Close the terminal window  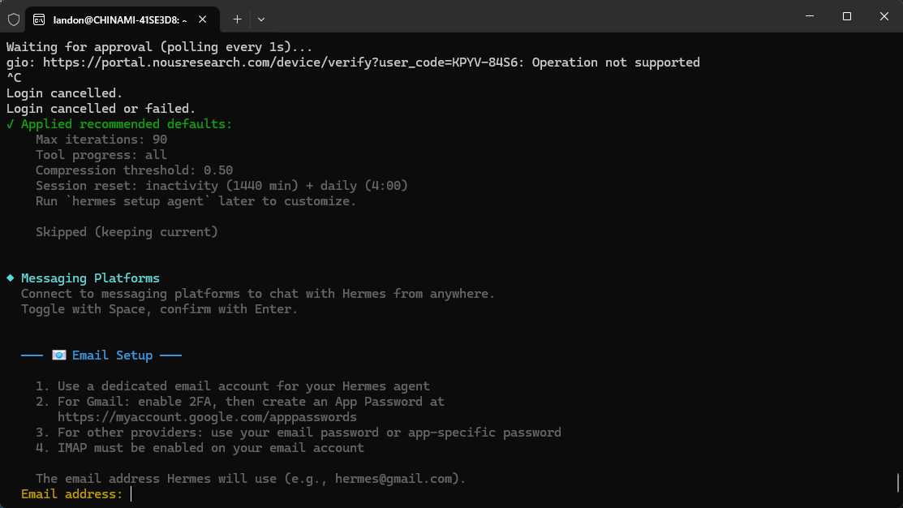tap(884, 16)
